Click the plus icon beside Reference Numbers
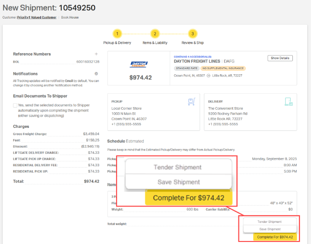 pos(96,54)
